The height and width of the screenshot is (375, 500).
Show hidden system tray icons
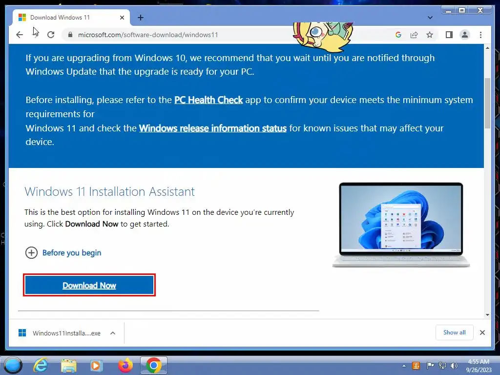pyautogui.click(x=404, y=366)
